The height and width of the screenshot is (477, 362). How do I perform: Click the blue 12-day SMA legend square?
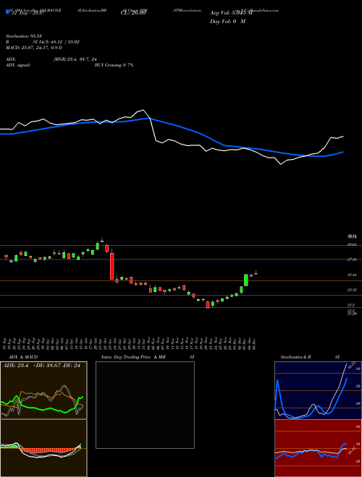8,12
